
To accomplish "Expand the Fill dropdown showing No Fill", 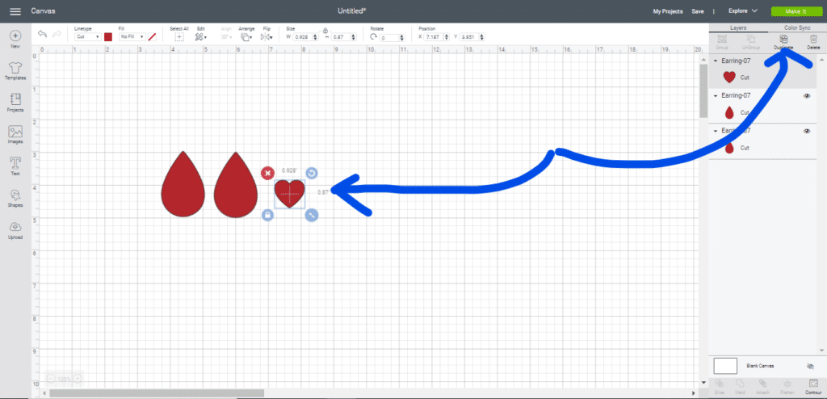I will coord(131,37).
